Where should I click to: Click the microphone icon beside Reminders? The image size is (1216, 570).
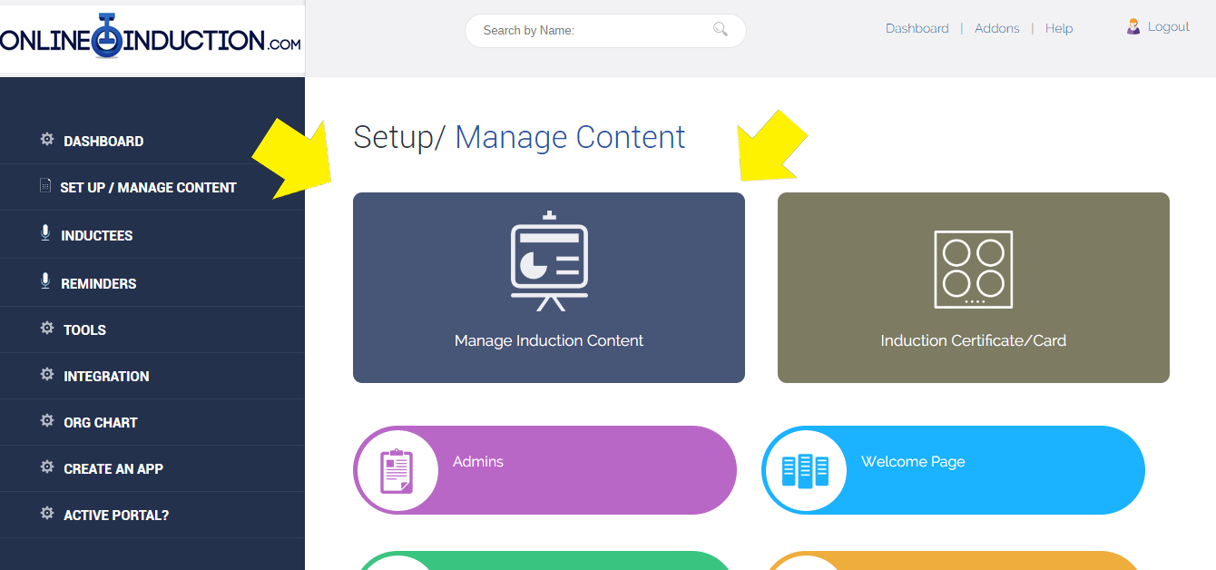click(x=45, y=281)
